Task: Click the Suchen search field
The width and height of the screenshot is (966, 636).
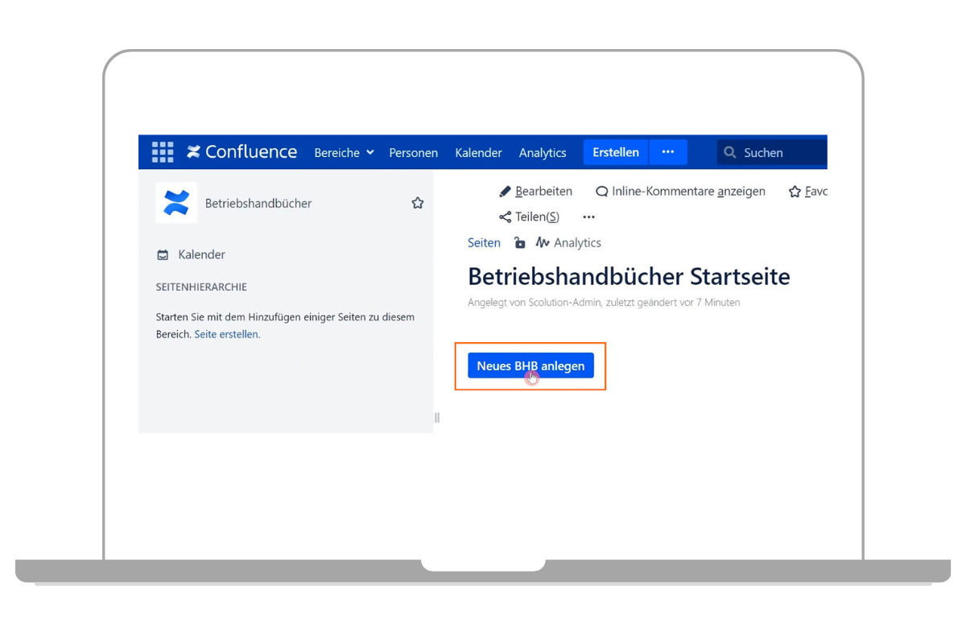Action: click(x=773, y=152)
